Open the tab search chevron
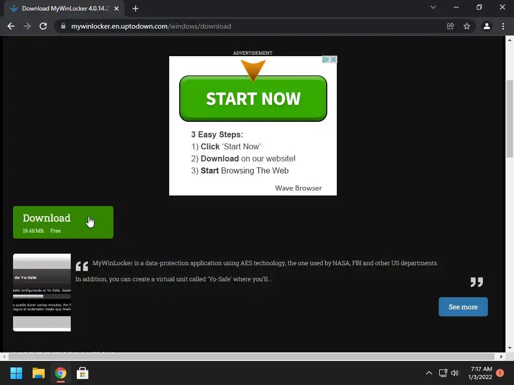 pos(433,7)
